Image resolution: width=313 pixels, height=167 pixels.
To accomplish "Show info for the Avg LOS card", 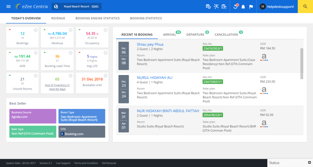I will point(105,53).
